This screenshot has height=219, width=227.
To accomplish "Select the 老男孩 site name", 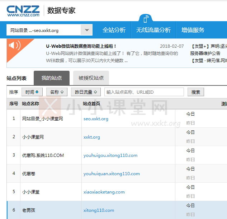I will (29, 210).
